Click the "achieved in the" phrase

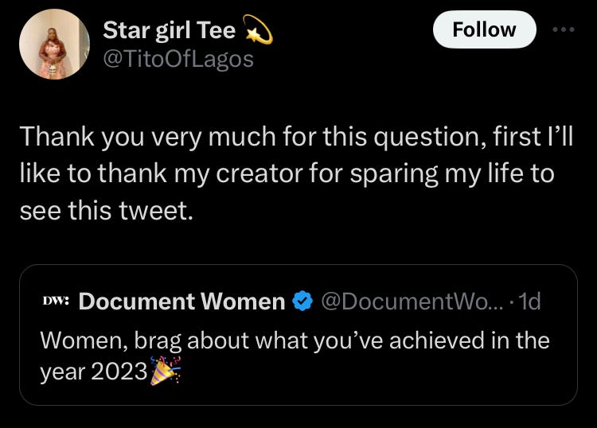[469, 340]
